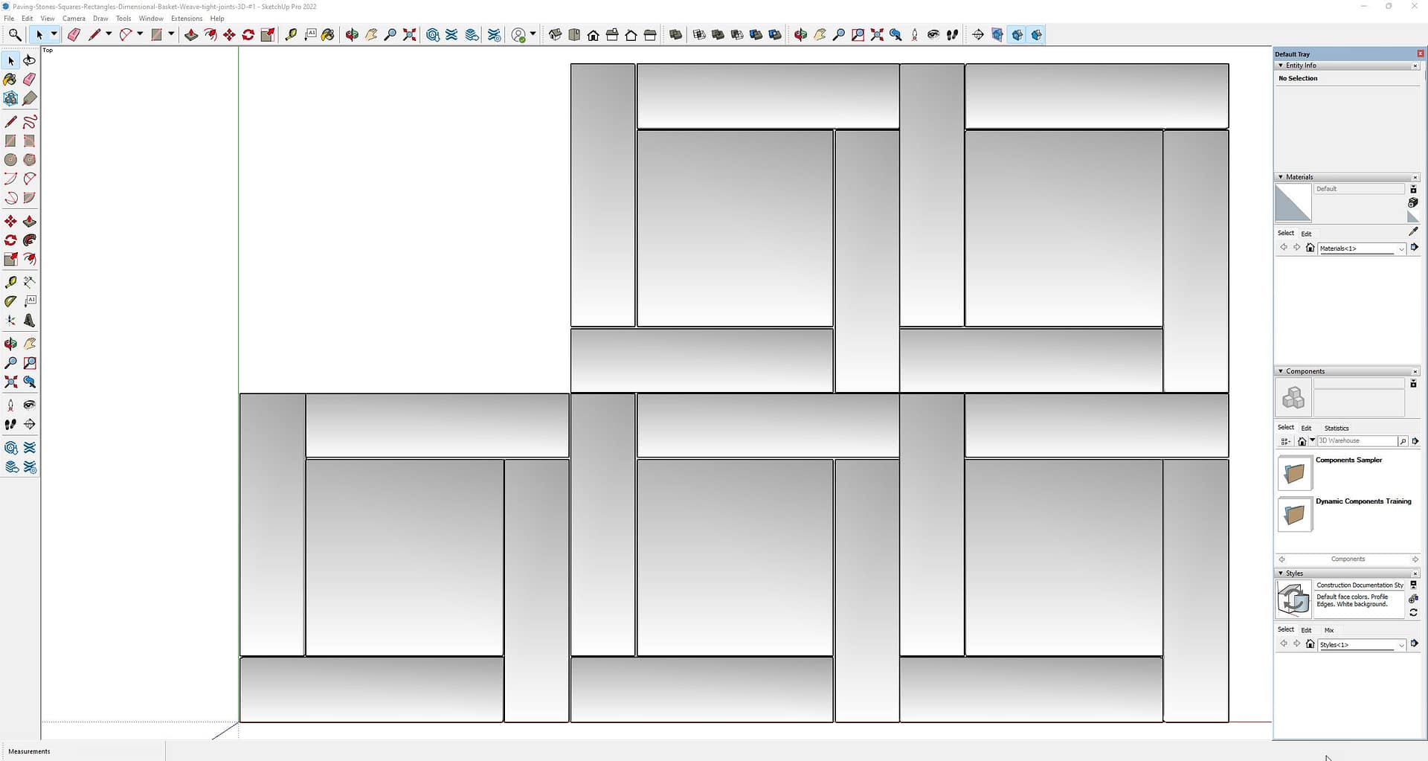Select the Orbit tool in left toolbar
Screen dimensions: 1428x761
10,344
